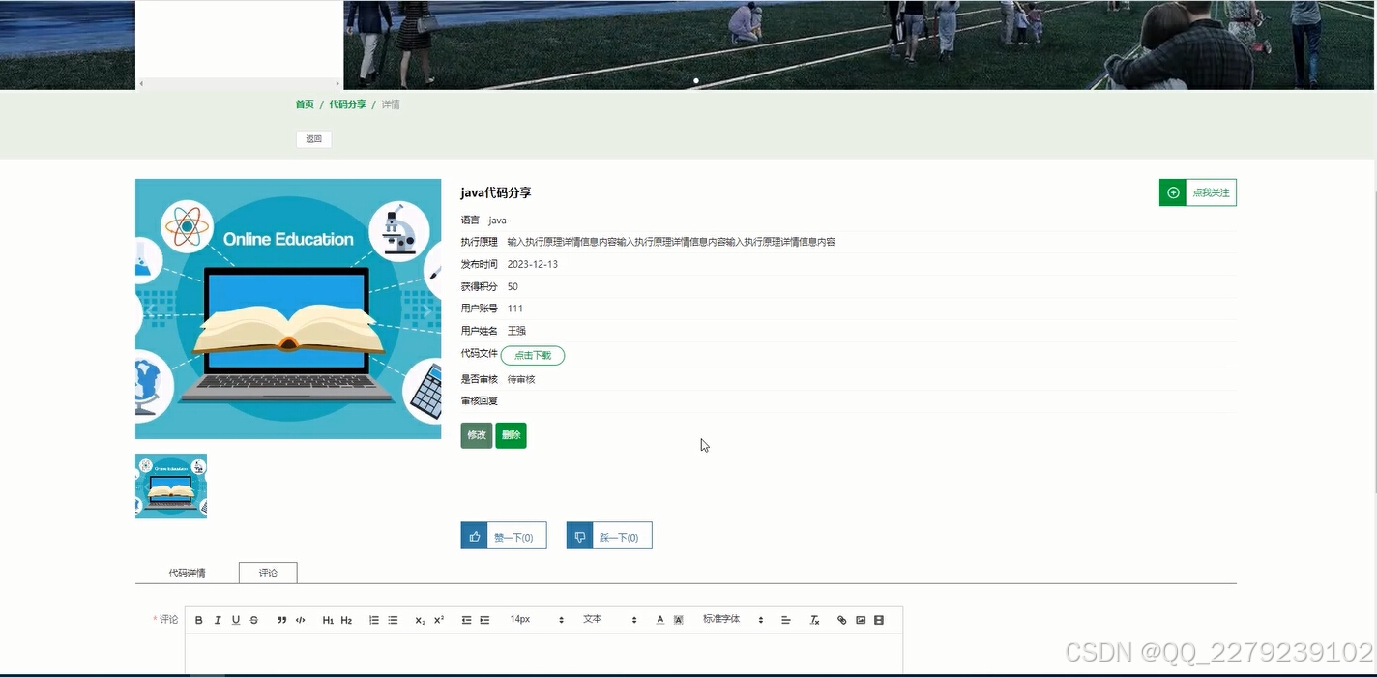
Task: Apply H1 heading in the comment editor
Action: click(x=328, y=619)
